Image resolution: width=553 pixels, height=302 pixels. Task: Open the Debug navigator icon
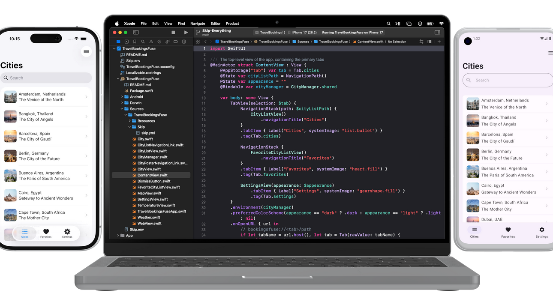(x=167, y=42)
